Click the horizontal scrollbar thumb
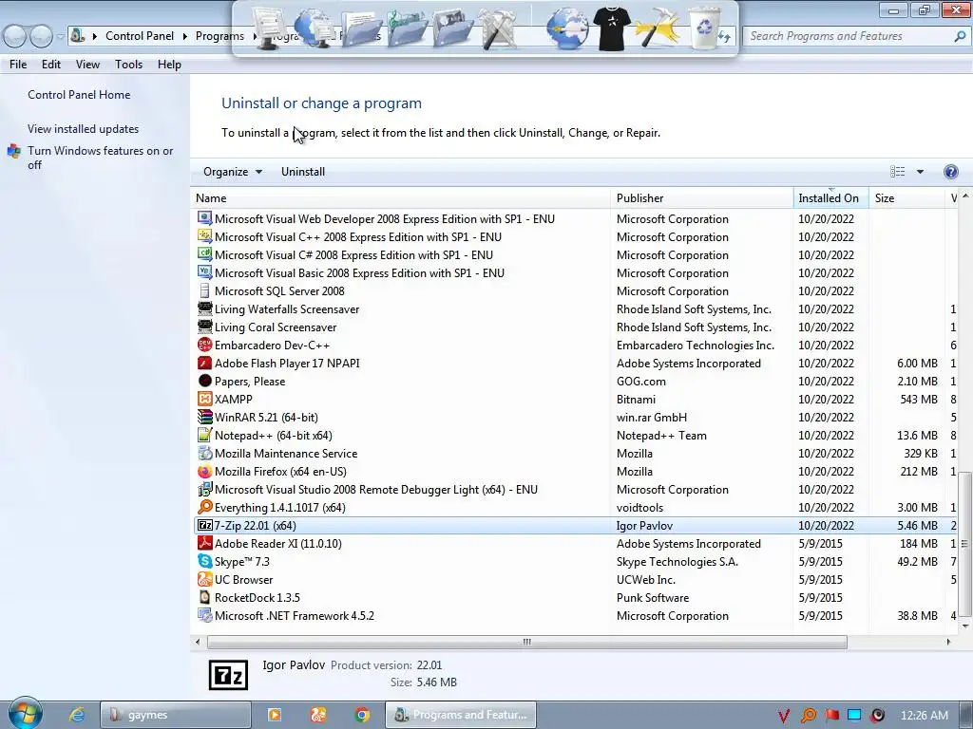Image resolution: width=973 pixels, height=729 pixels. [526, 642]
